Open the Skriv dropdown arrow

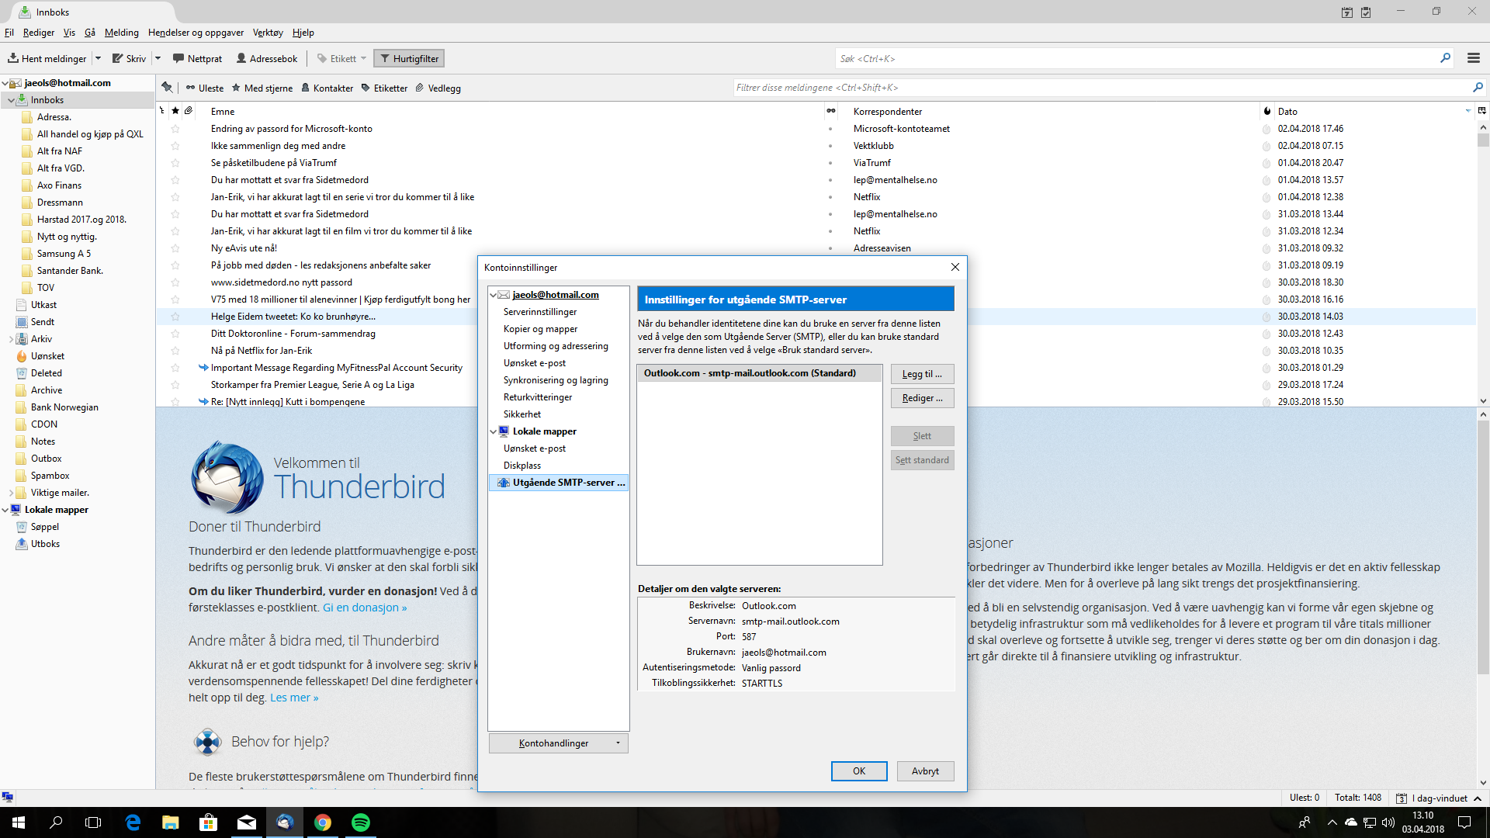pos(158,58)
